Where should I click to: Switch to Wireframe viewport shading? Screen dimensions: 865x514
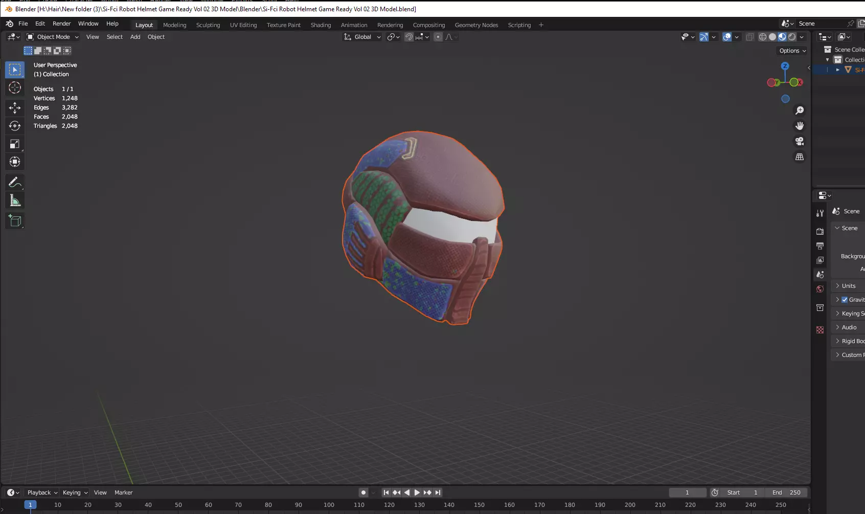(763, 37)
